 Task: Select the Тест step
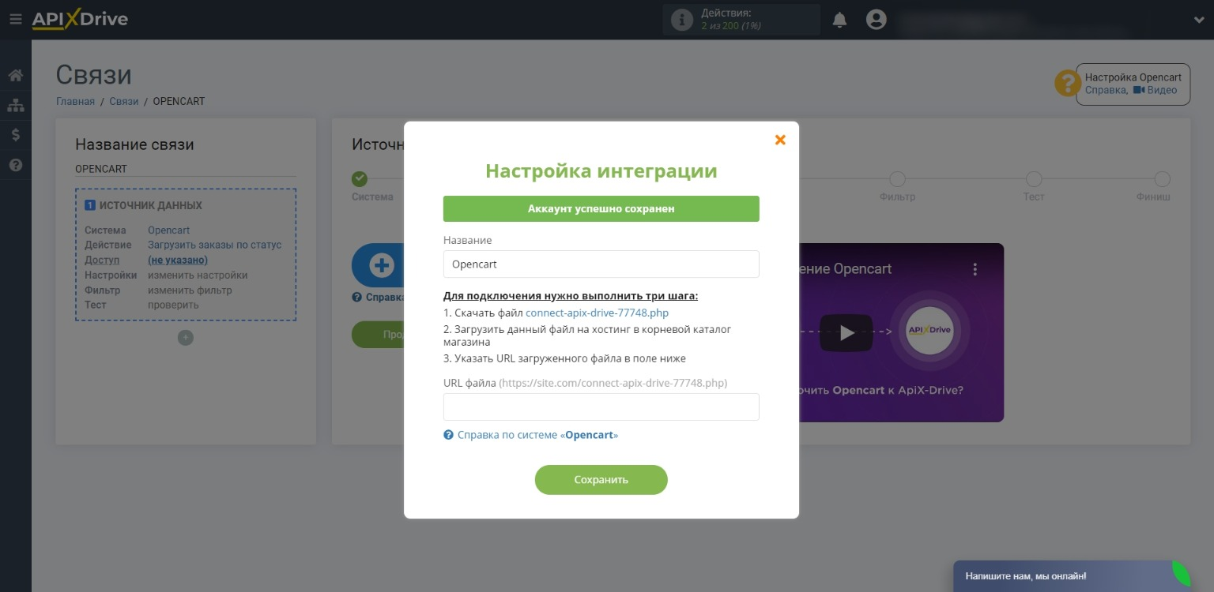[1034, 179]
